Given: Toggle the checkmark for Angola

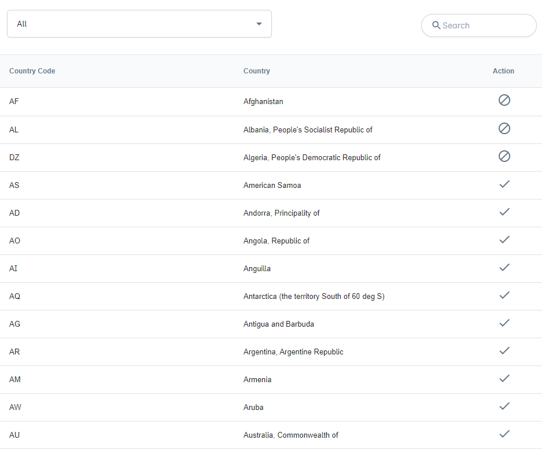Looking at the screenshot, I should (504, 239).
